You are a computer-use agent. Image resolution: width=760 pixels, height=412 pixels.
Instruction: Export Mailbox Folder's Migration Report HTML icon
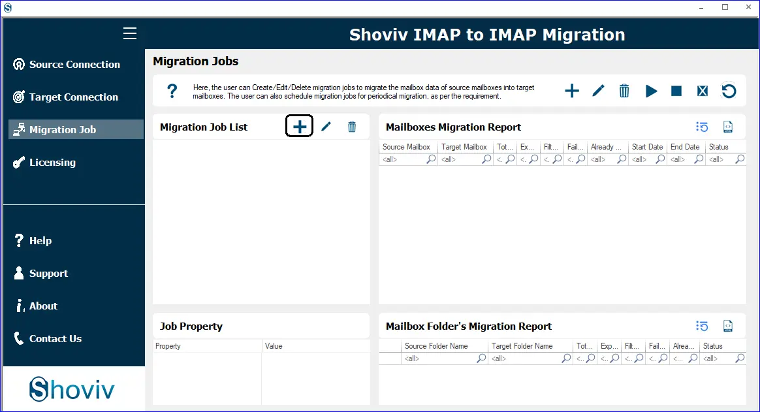point(727,326)
